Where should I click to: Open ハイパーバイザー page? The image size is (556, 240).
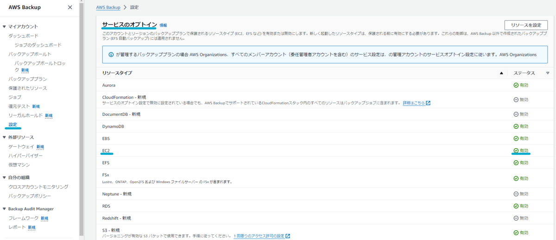coord(26,156)
